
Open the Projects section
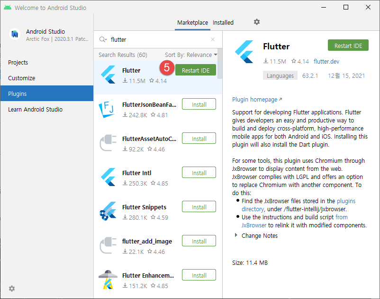point(47,62)
